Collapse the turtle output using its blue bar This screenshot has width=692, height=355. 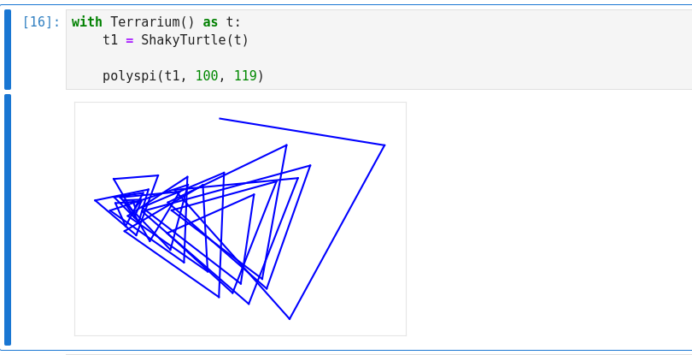pos(8,219)
